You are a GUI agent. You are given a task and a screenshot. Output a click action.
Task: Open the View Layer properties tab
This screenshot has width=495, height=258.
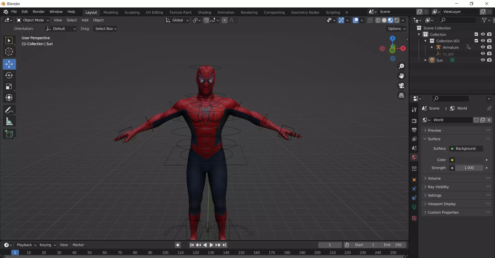[414, 139]
